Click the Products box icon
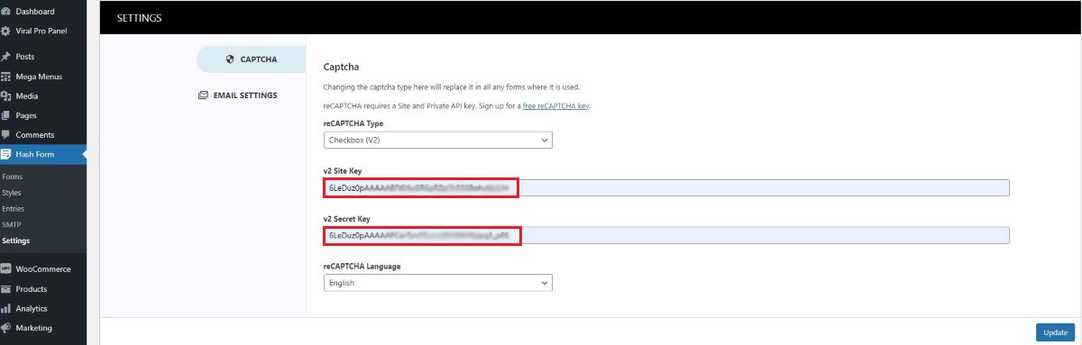 (5, 289)
